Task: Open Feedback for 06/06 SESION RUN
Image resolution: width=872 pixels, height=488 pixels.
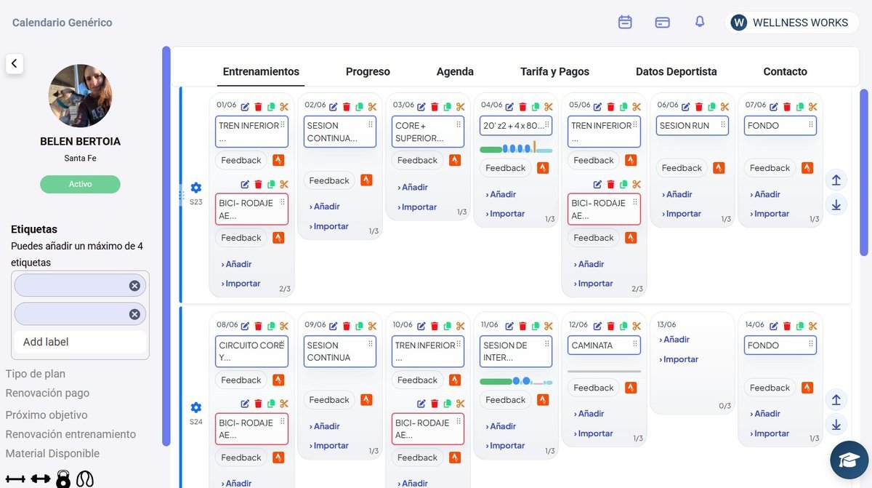Action: point(682,168)
